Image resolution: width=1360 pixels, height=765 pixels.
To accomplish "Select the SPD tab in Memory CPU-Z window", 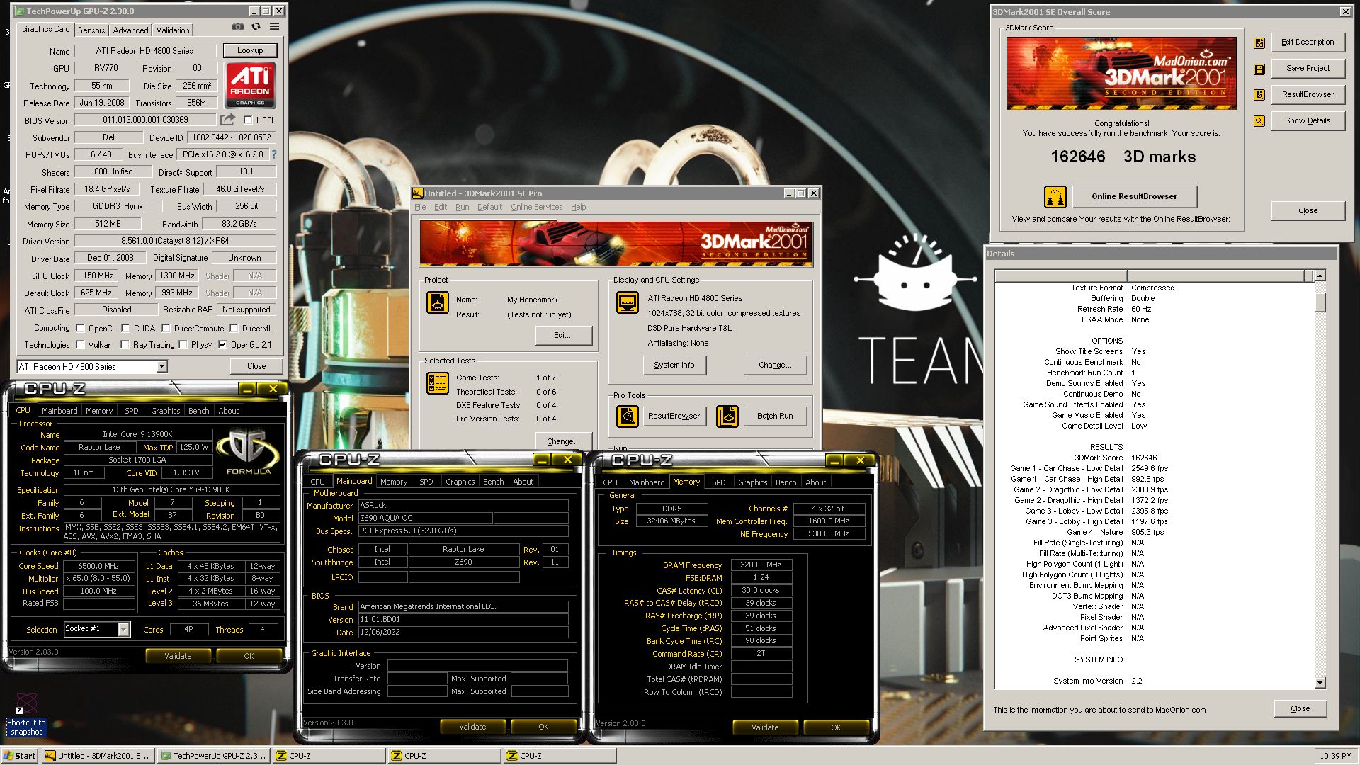I will 718,482.
